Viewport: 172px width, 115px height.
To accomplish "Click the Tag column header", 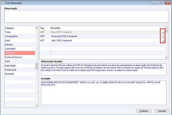I will click(42, 28).
